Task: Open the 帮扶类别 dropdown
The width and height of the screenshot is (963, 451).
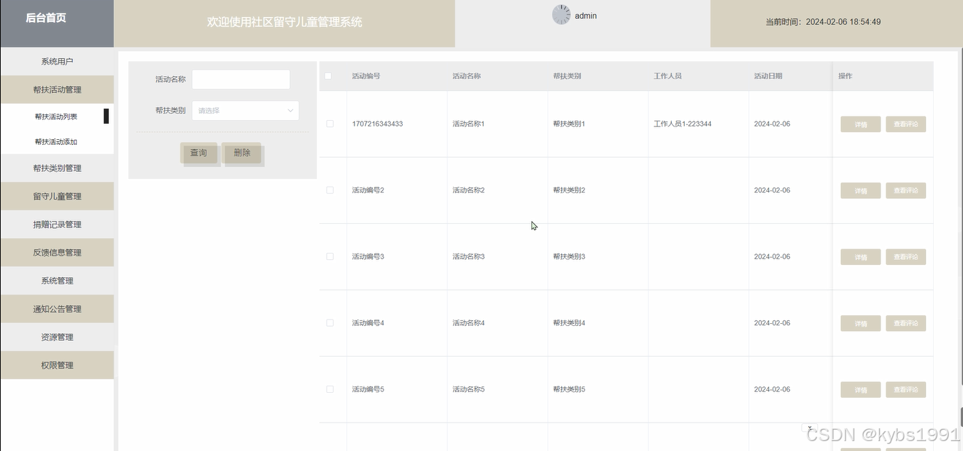Action: 245,110
